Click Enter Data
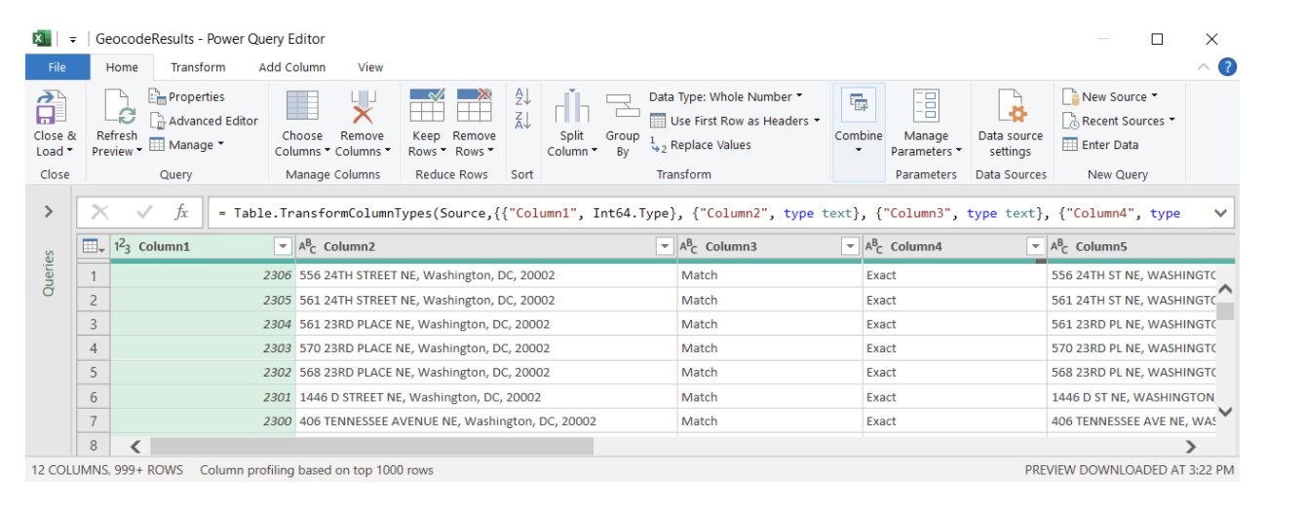The width and height of the screenshot is (1304, 508). click(x=1100, y=145)
